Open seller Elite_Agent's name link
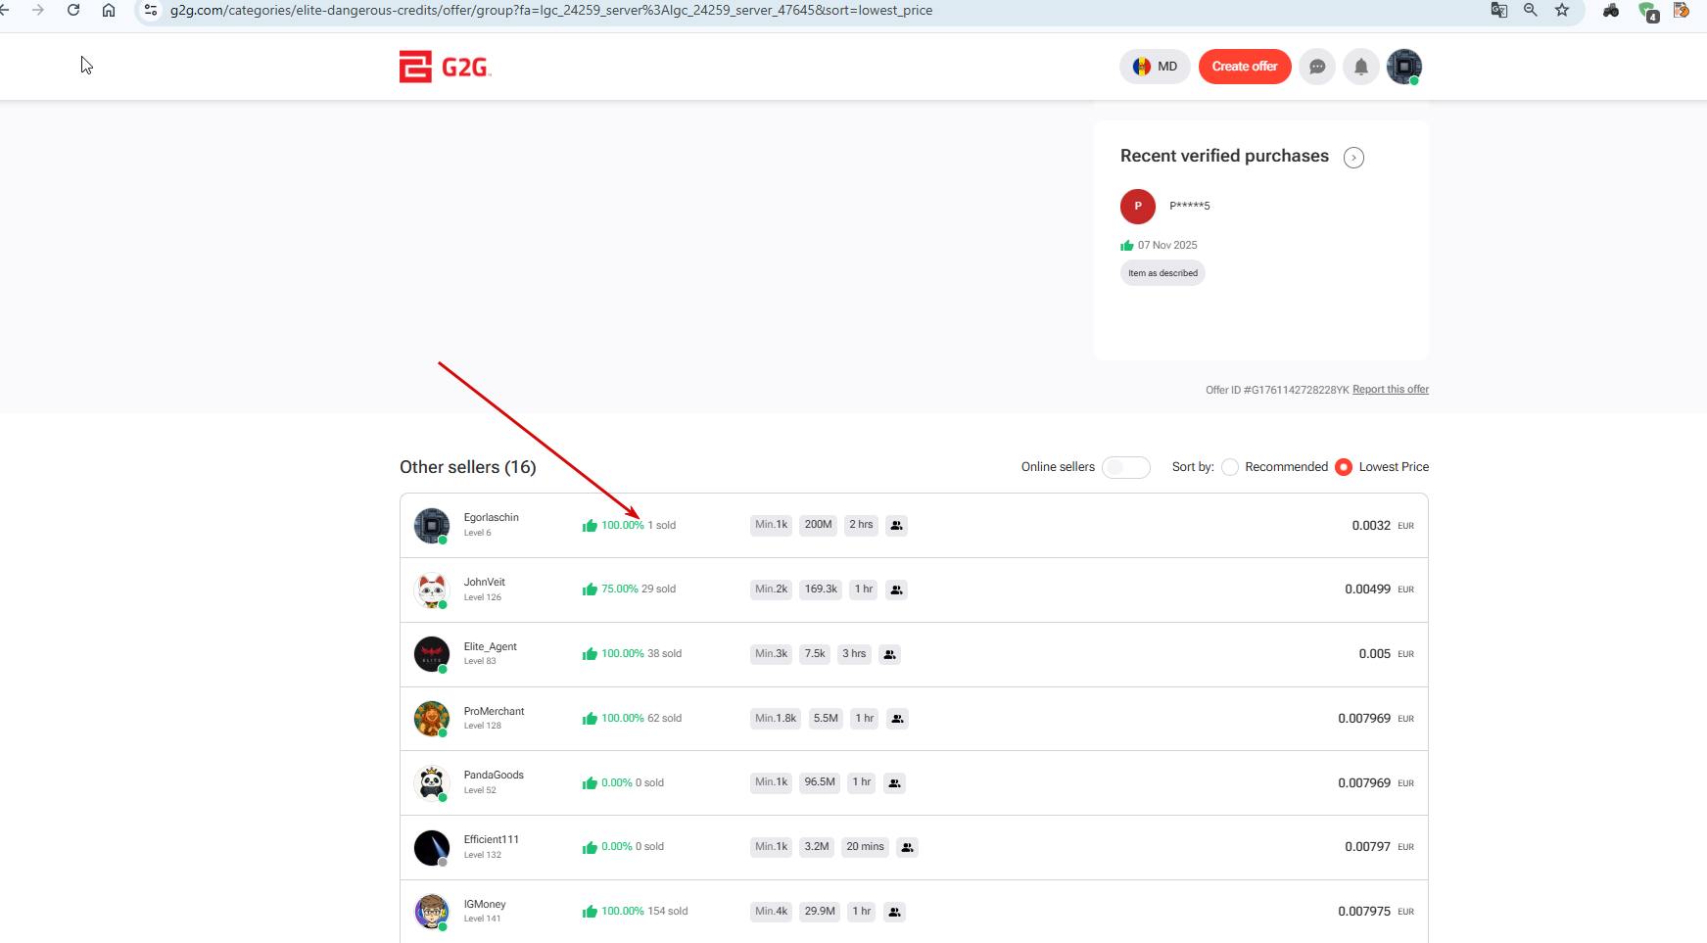1707x943 pixels. [x=491, y=647]
